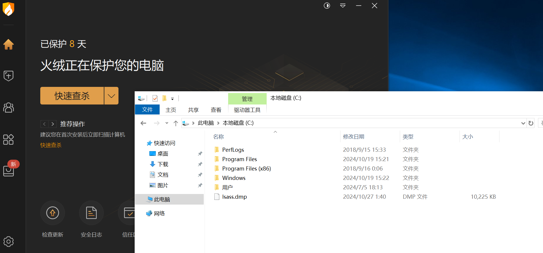Select 下载 in navigation pane
The image size is (543, 253).
[x=163, y=164]
